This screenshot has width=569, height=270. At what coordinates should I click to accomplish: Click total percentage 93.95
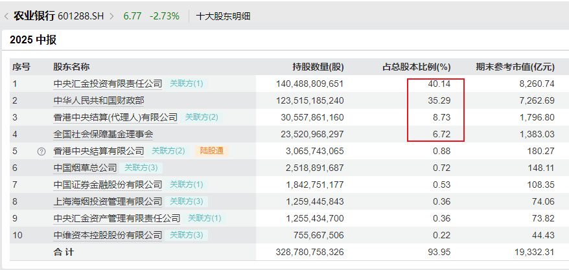439,252
